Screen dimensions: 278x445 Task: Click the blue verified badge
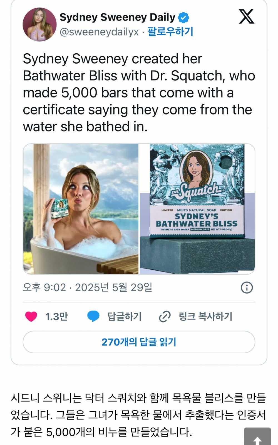[x=183, y=17]
